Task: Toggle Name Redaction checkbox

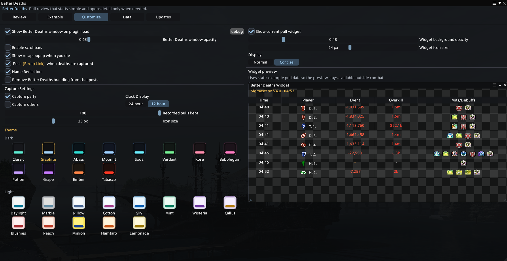Action: click(8, 72)
